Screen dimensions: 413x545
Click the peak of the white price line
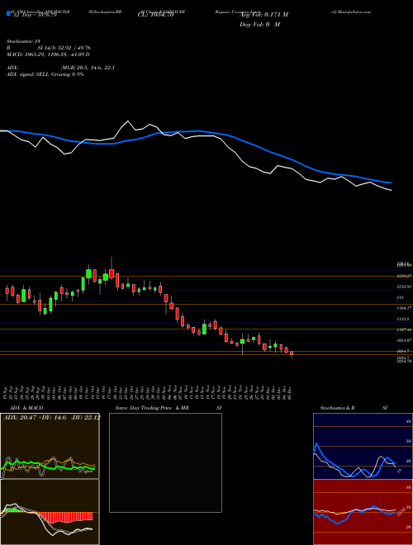tap(128, 121)
